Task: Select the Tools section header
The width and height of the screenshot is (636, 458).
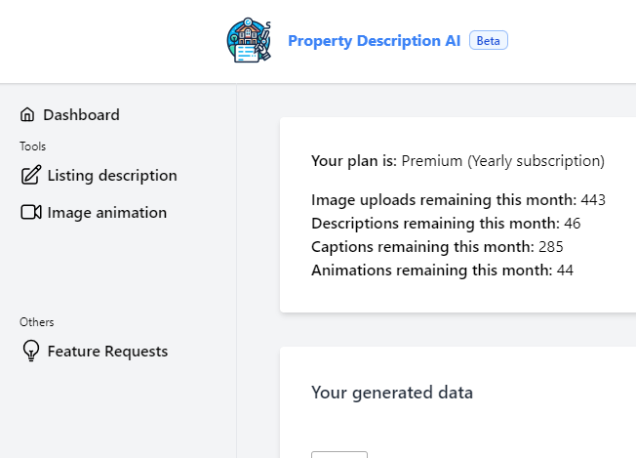Action: pos(32,146)
